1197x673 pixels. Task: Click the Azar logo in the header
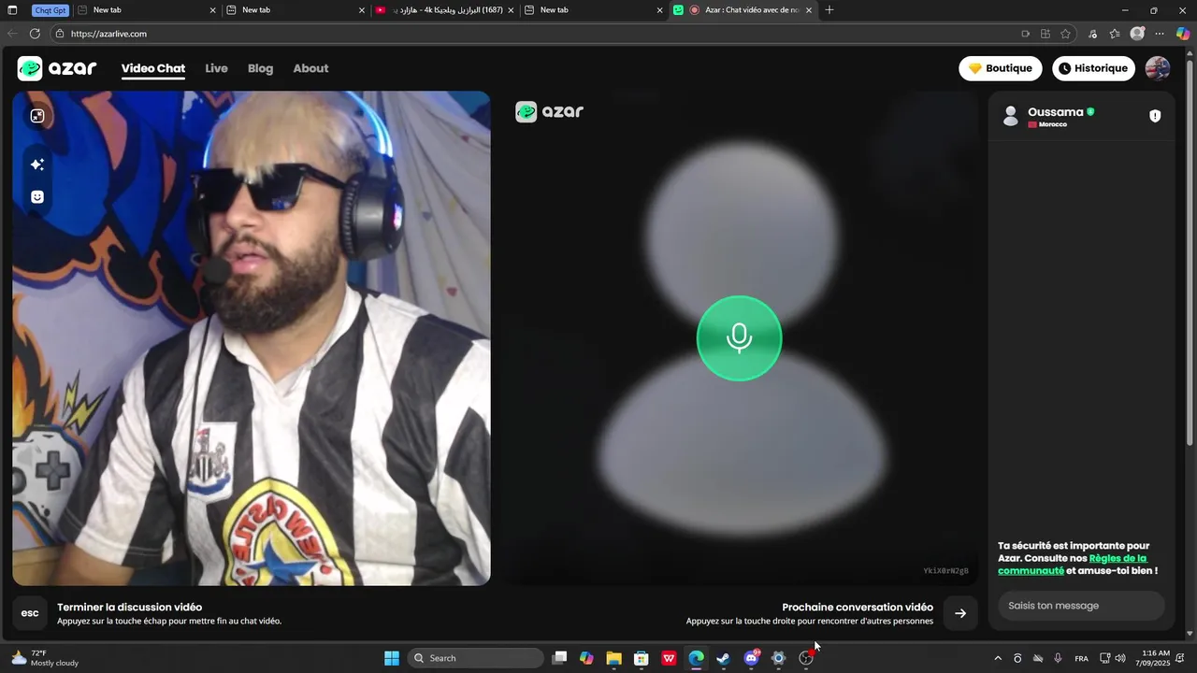57,68
